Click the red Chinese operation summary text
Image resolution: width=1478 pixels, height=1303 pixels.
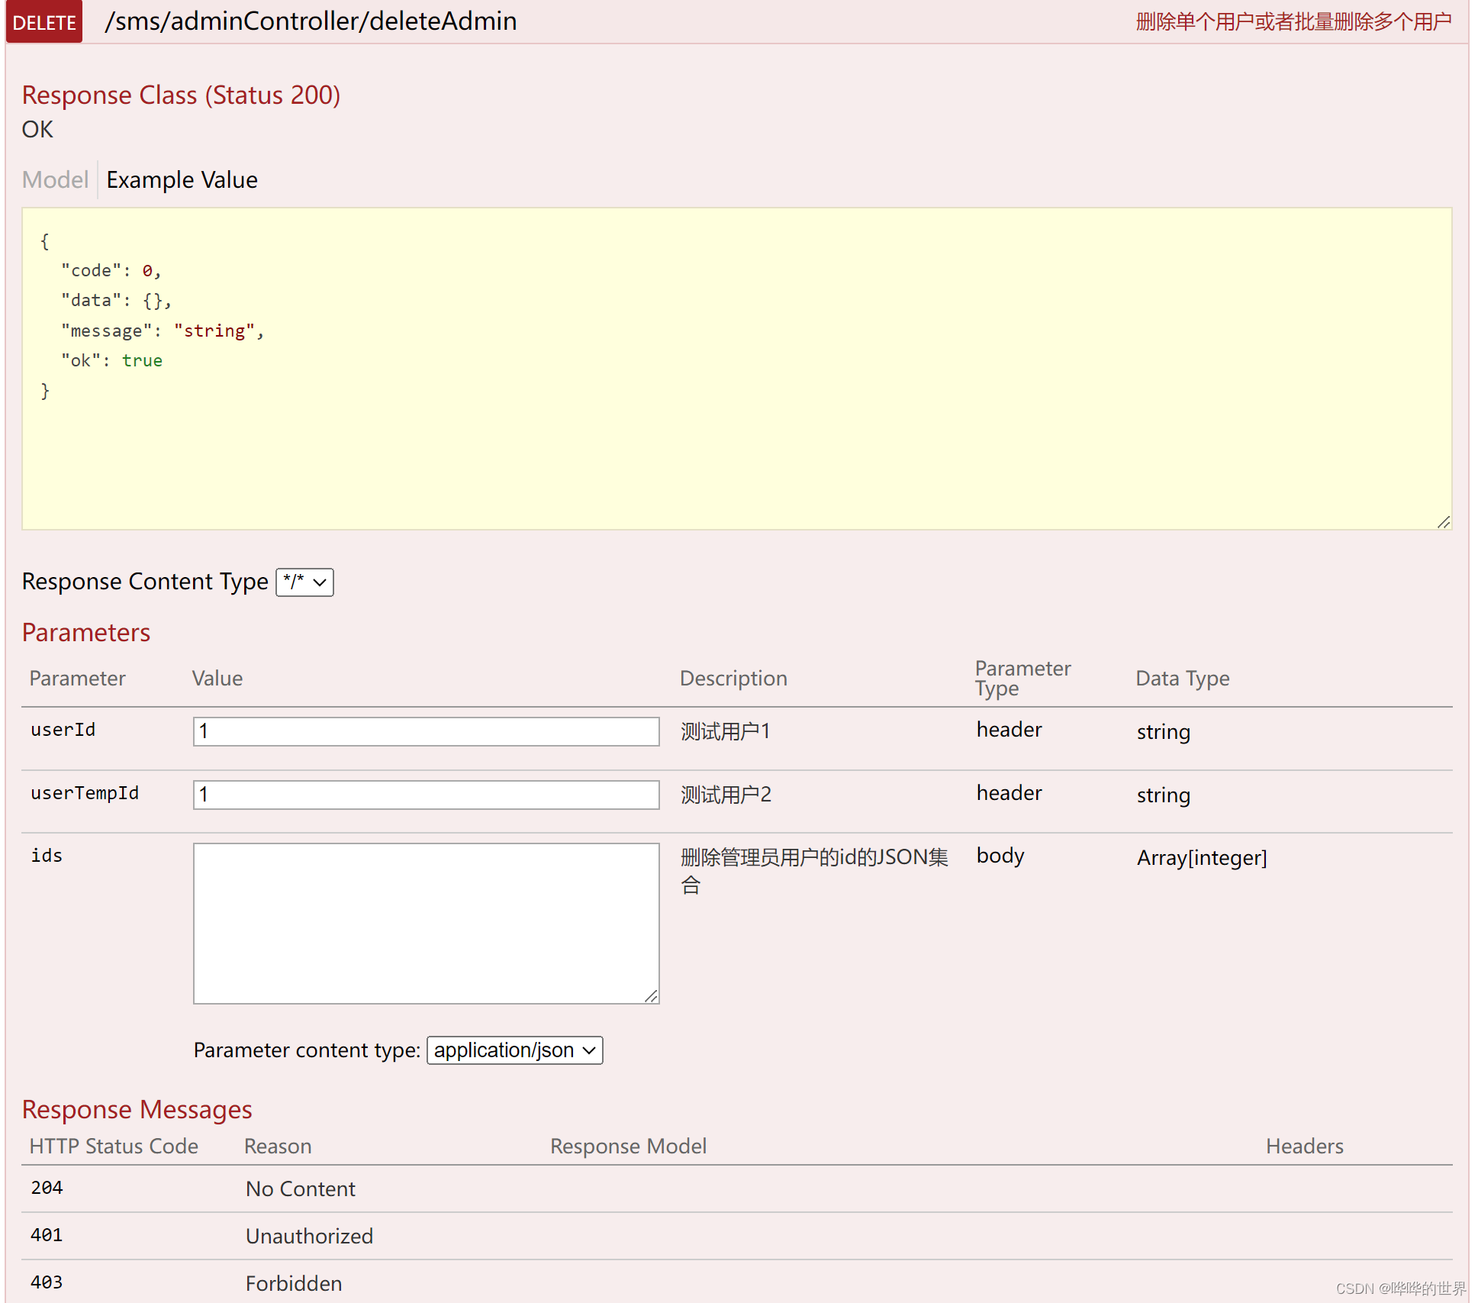pos(1293,21)
